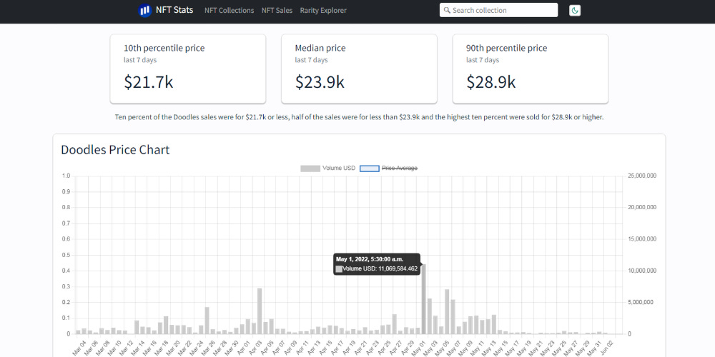Click the 25,000,000 right axis label
The image size is (715, 357).
642,176
